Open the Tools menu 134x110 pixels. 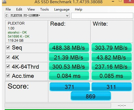tap(44, 9)
